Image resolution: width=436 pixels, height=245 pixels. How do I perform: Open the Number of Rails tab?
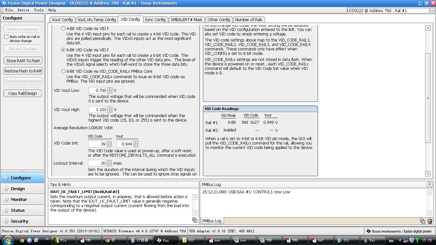[249, 20]
